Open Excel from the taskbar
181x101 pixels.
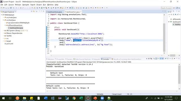[81, 98]
